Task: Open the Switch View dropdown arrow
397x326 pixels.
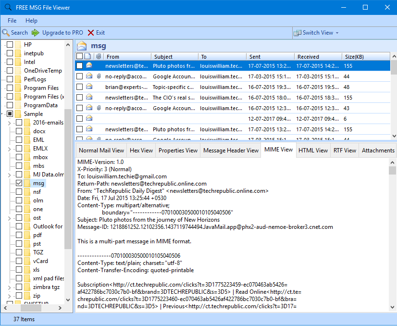Action: tap(337, 33)
